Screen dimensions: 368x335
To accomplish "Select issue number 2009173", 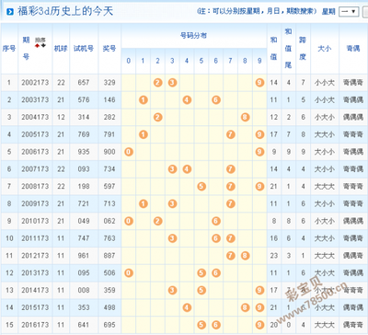I will [x=35, y=203].
